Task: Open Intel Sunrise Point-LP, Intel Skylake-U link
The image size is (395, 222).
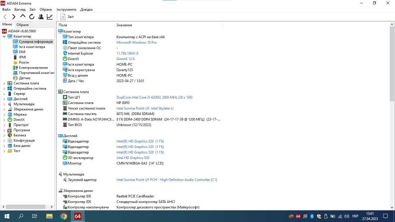Action: pyautogui.click(x=145, y=108)
